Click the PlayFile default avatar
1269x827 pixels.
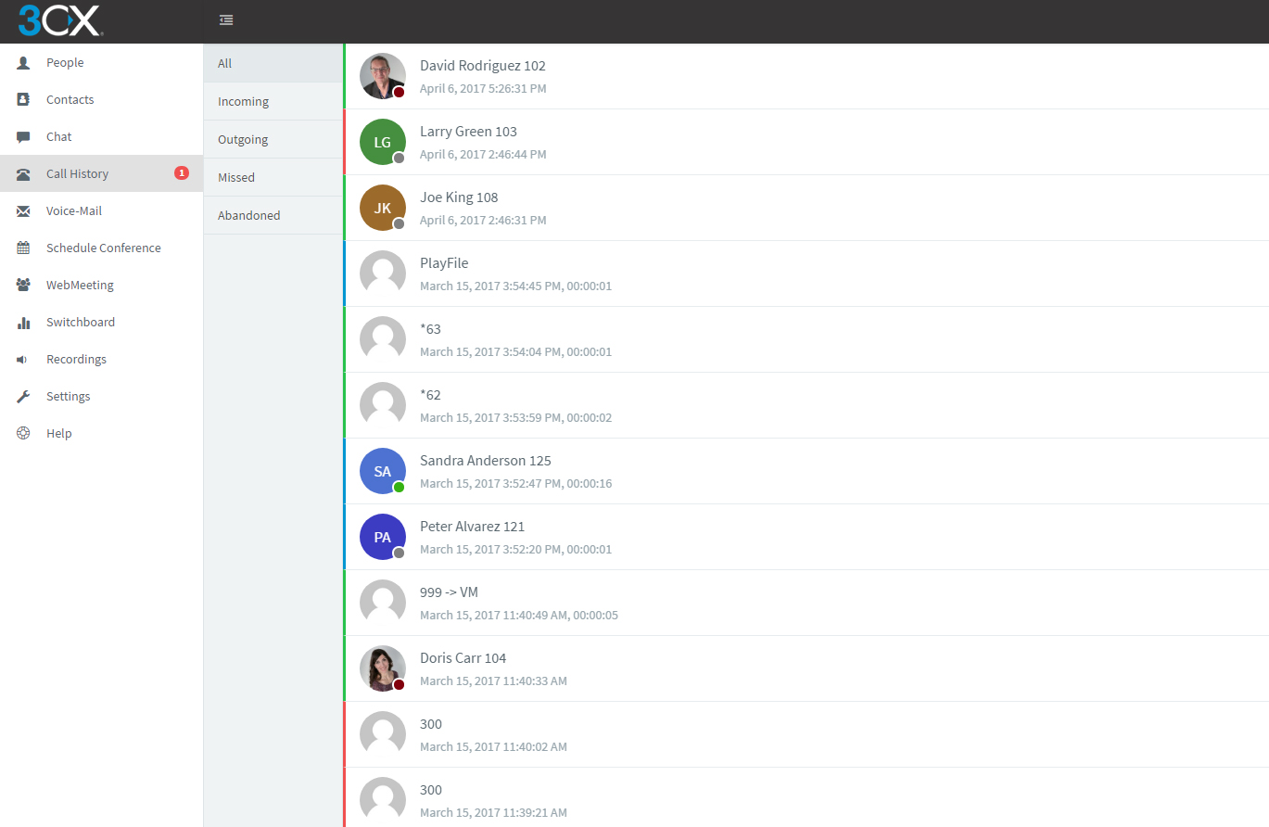383,274
